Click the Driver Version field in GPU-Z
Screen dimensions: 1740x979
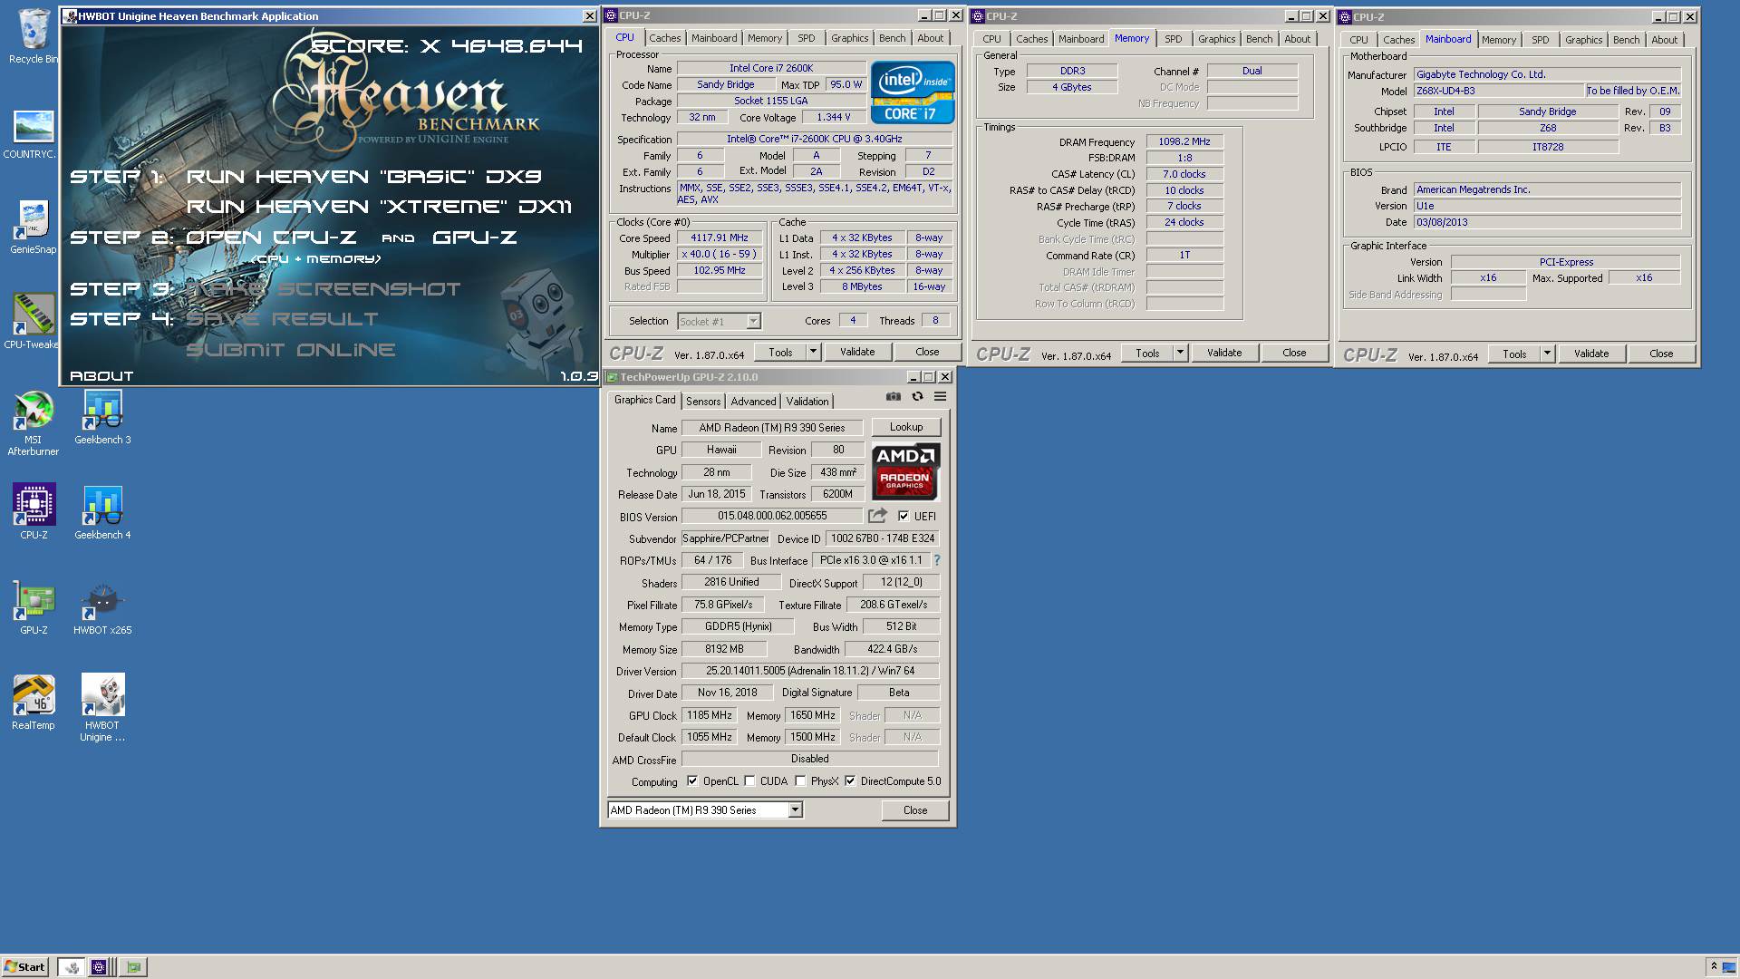[x=810, y=671]
